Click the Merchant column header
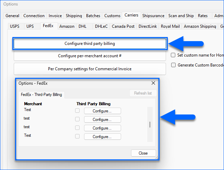Screen dimensions: 224x170 33,104
